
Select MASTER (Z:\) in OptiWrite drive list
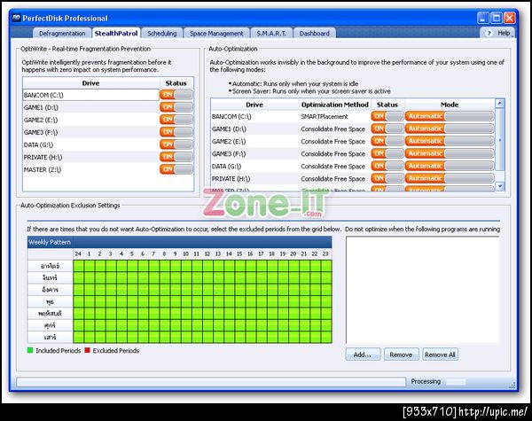point(91,169)
